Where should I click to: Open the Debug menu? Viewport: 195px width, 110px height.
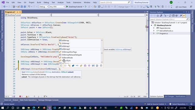click(46, 2)
